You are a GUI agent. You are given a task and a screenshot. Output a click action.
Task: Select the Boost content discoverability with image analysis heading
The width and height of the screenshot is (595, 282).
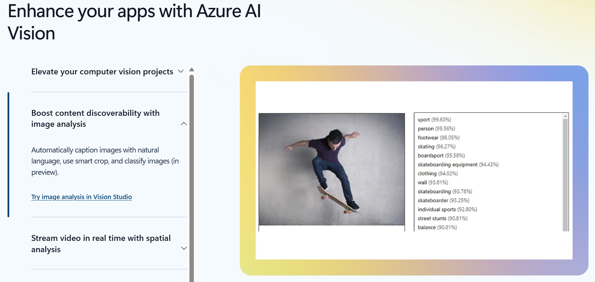(x=95, y=119)
